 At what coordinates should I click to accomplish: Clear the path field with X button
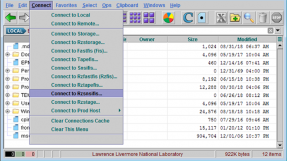click(x=270, y=31)
